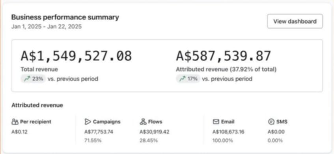Select the Business performance summary heading
The image size is (334, 154).
coord(65,17)
